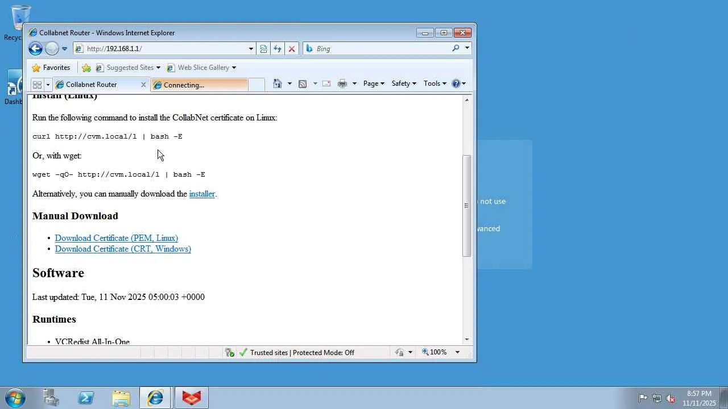Click the Add to Favorites Bar star icon
Screen dimensions: 728x409
coord(86,68)
